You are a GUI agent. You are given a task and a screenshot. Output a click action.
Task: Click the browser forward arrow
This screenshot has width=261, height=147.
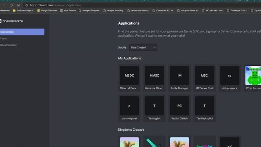pyautogui.click(x=4, y=5)
